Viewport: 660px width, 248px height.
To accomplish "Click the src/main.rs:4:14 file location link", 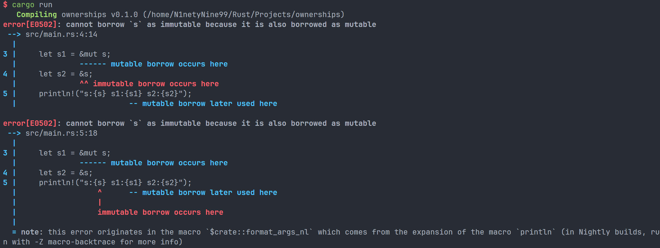I will pyautogui.click(x=61, y=34).
